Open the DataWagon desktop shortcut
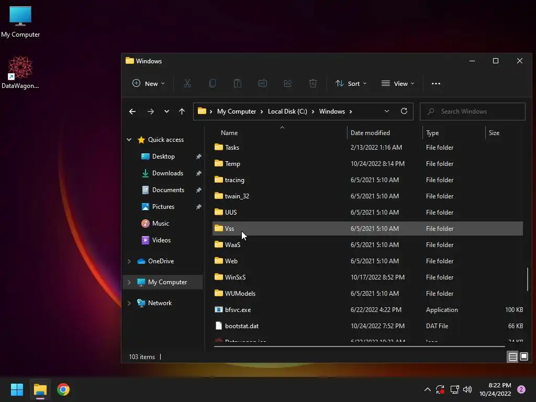 pos(20,72)
